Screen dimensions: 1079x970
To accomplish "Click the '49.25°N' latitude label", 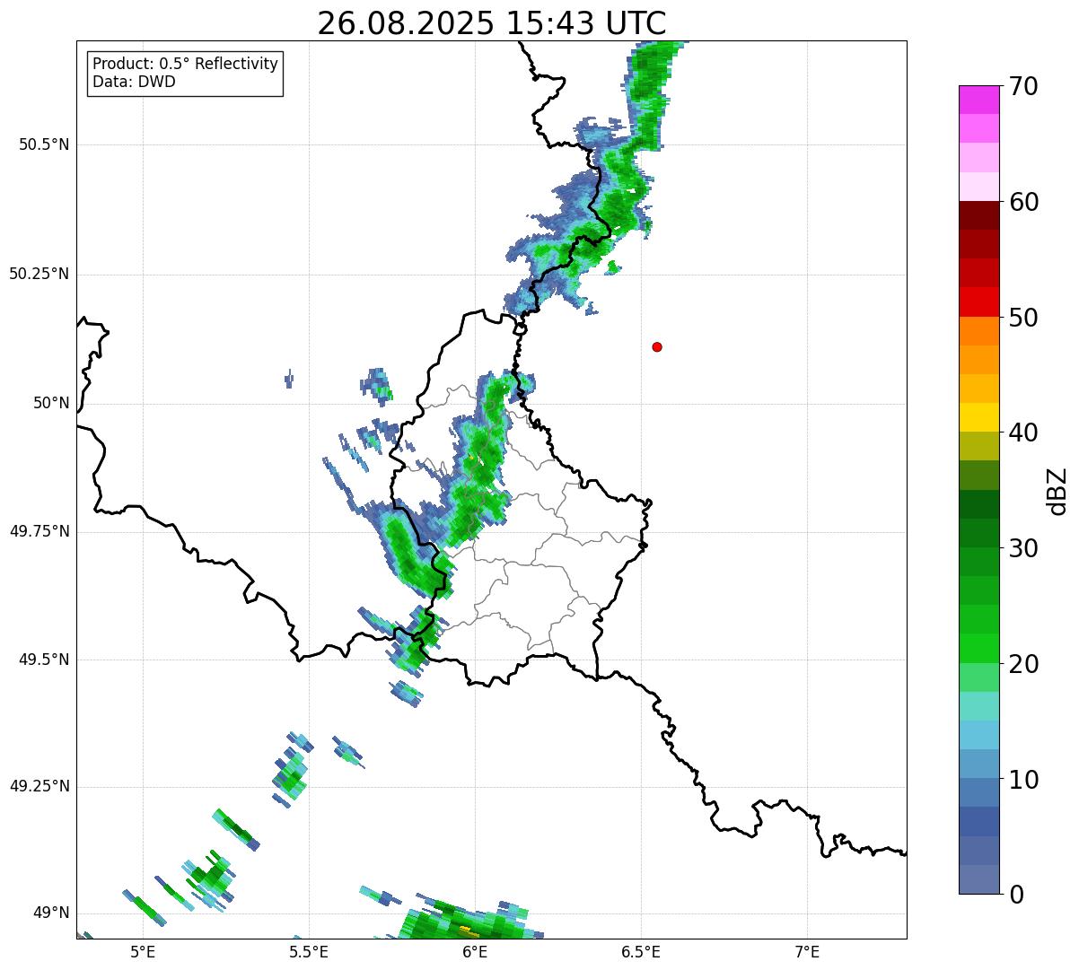I will click(x=39, y=786).
